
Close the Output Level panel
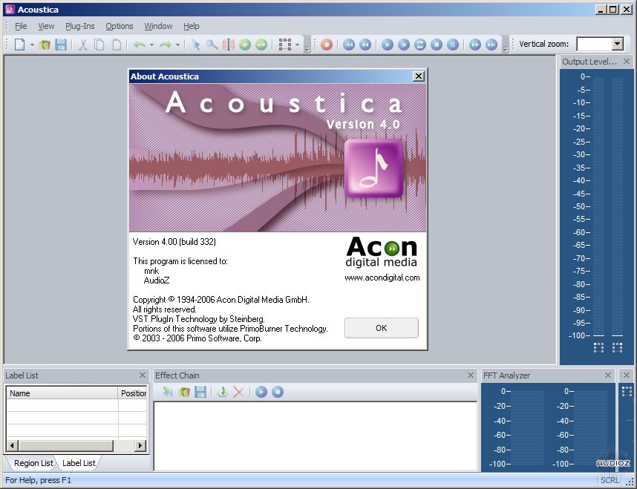coord(627,62)
